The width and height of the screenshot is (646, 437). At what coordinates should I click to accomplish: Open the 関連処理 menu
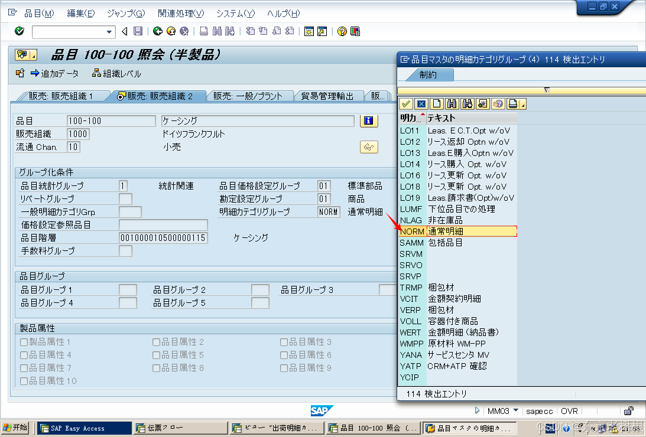coord(181,13)
